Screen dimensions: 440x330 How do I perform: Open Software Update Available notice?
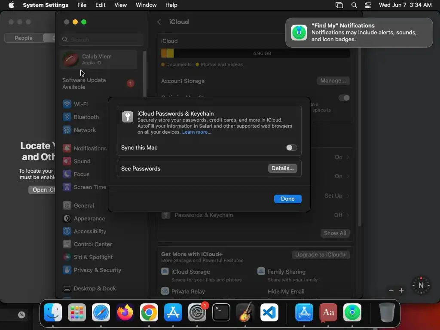pos(98,83)
